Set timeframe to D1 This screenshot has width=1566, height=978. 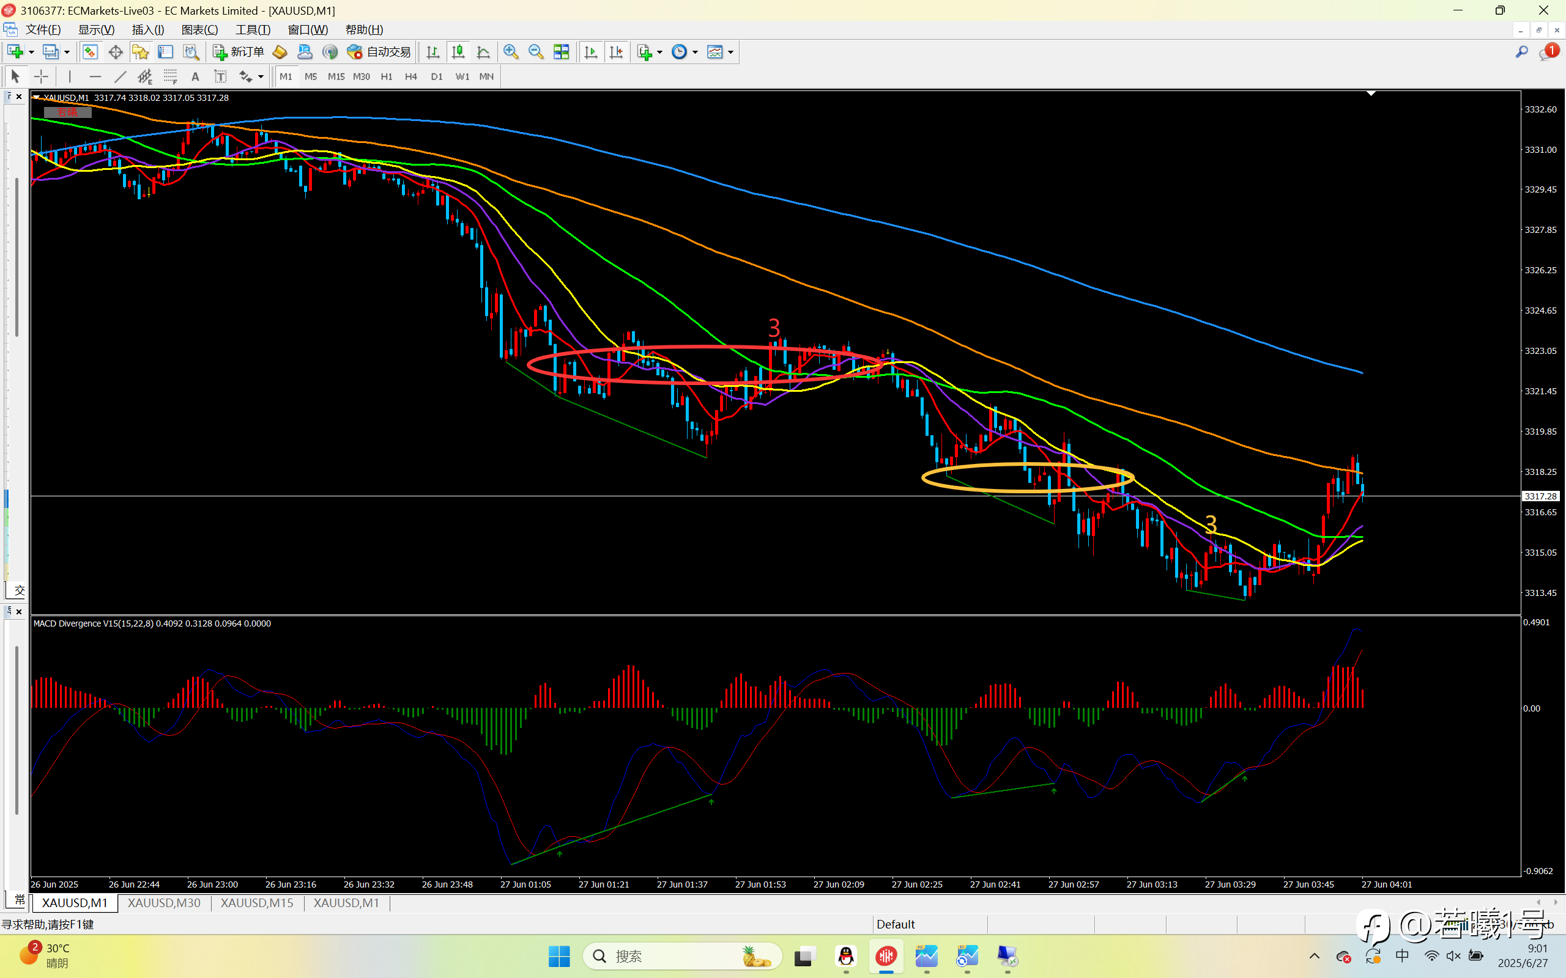coord(437,76)
